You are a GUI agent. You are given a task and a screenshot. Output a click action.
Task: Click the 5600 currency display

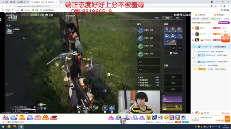click(174, 53)
